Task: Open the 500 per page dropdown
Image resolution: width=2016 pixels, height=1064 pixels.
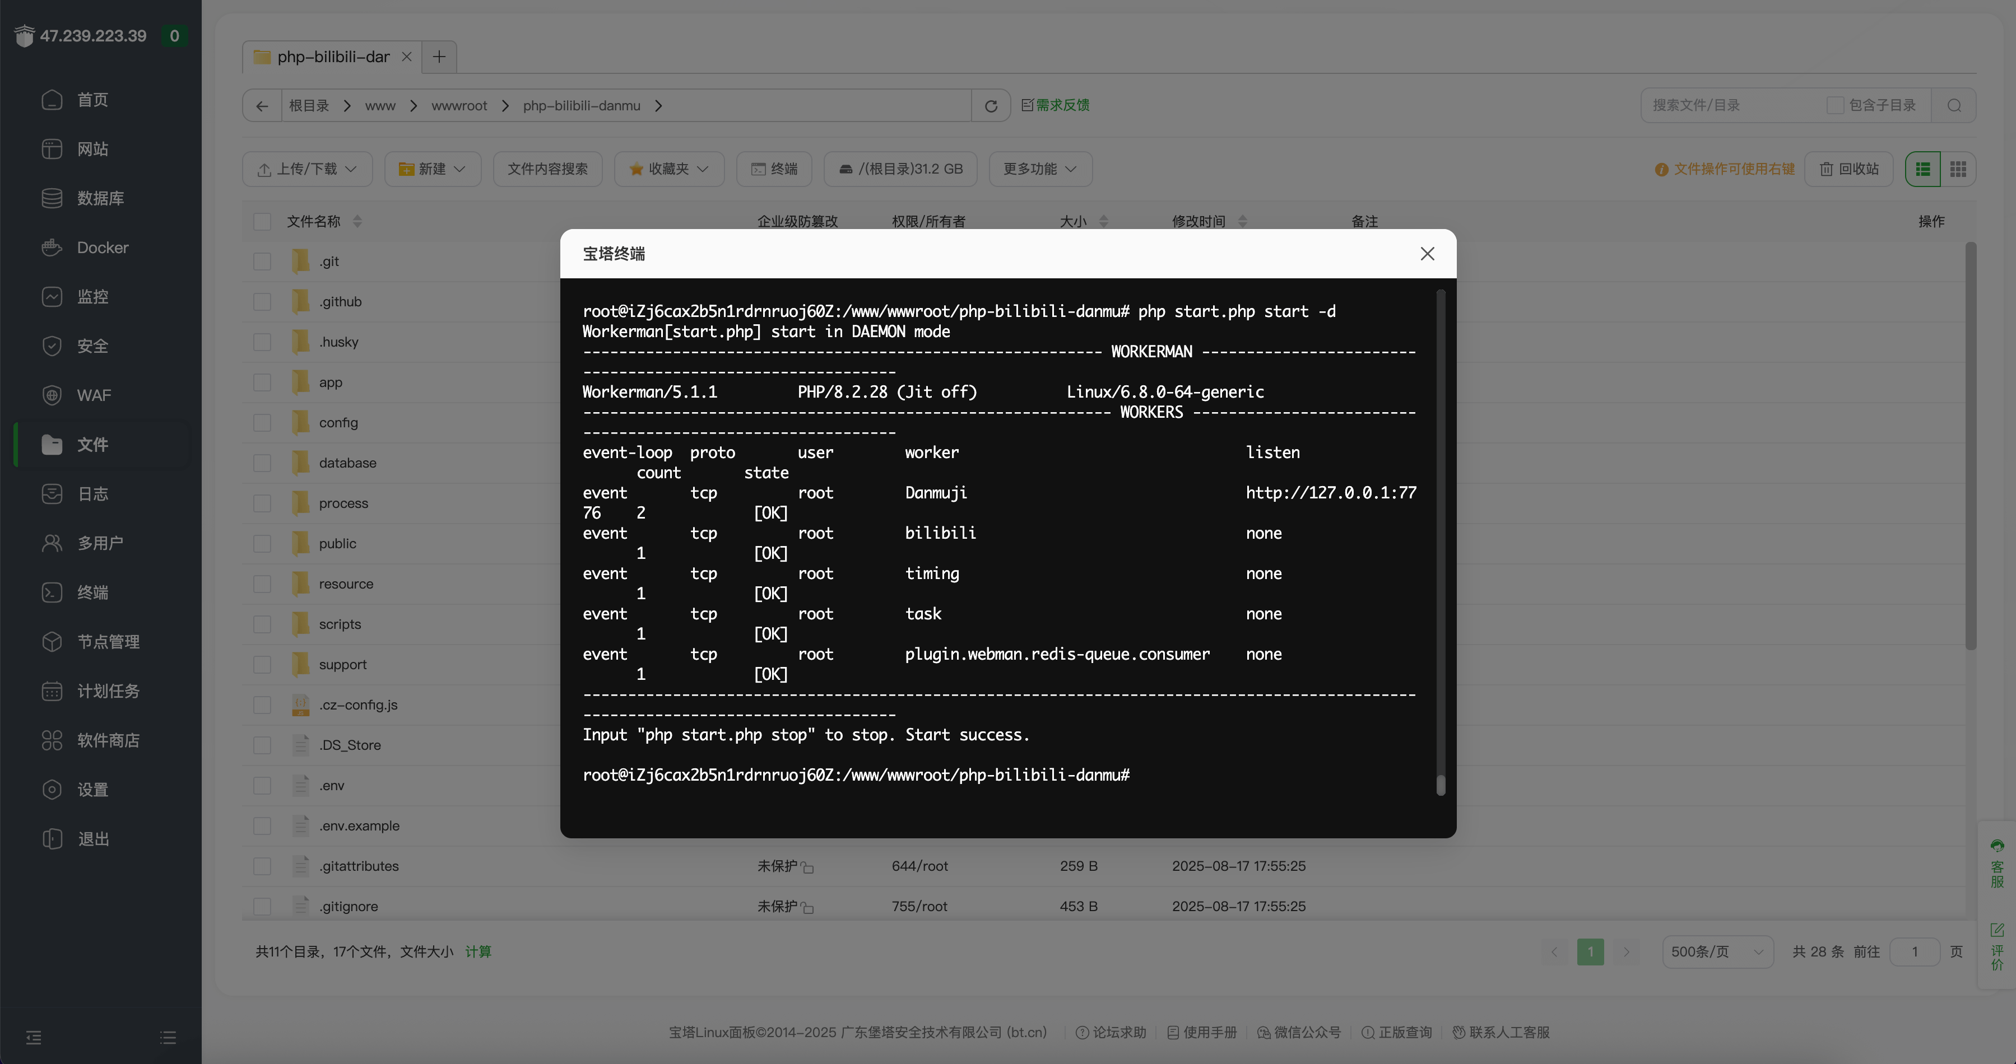Action: click(1717, 951)
